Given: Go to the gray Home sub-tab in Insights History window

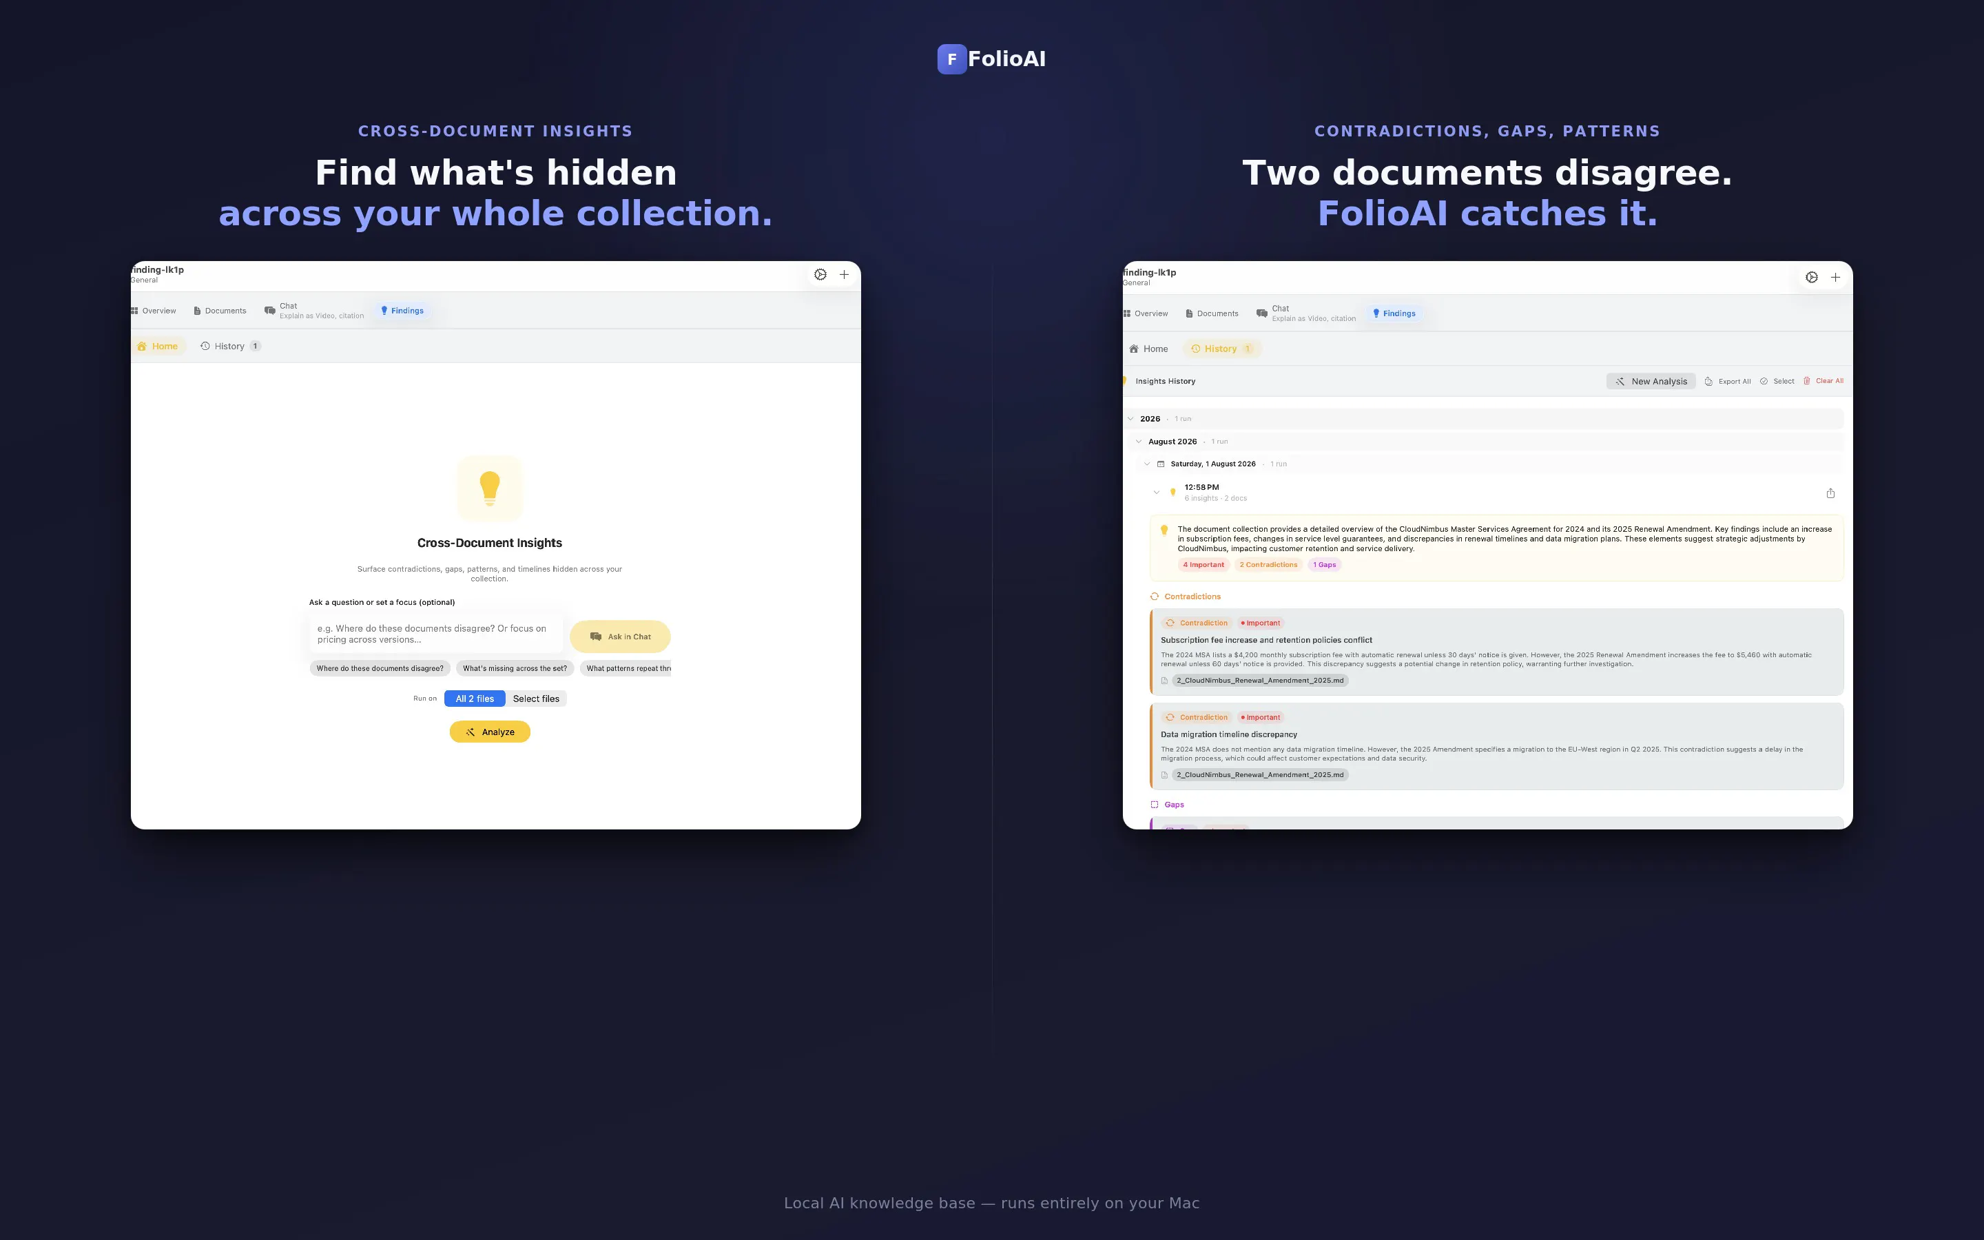Looking at the screenshot, I should pyautogui.click(x=1148, y=349).
